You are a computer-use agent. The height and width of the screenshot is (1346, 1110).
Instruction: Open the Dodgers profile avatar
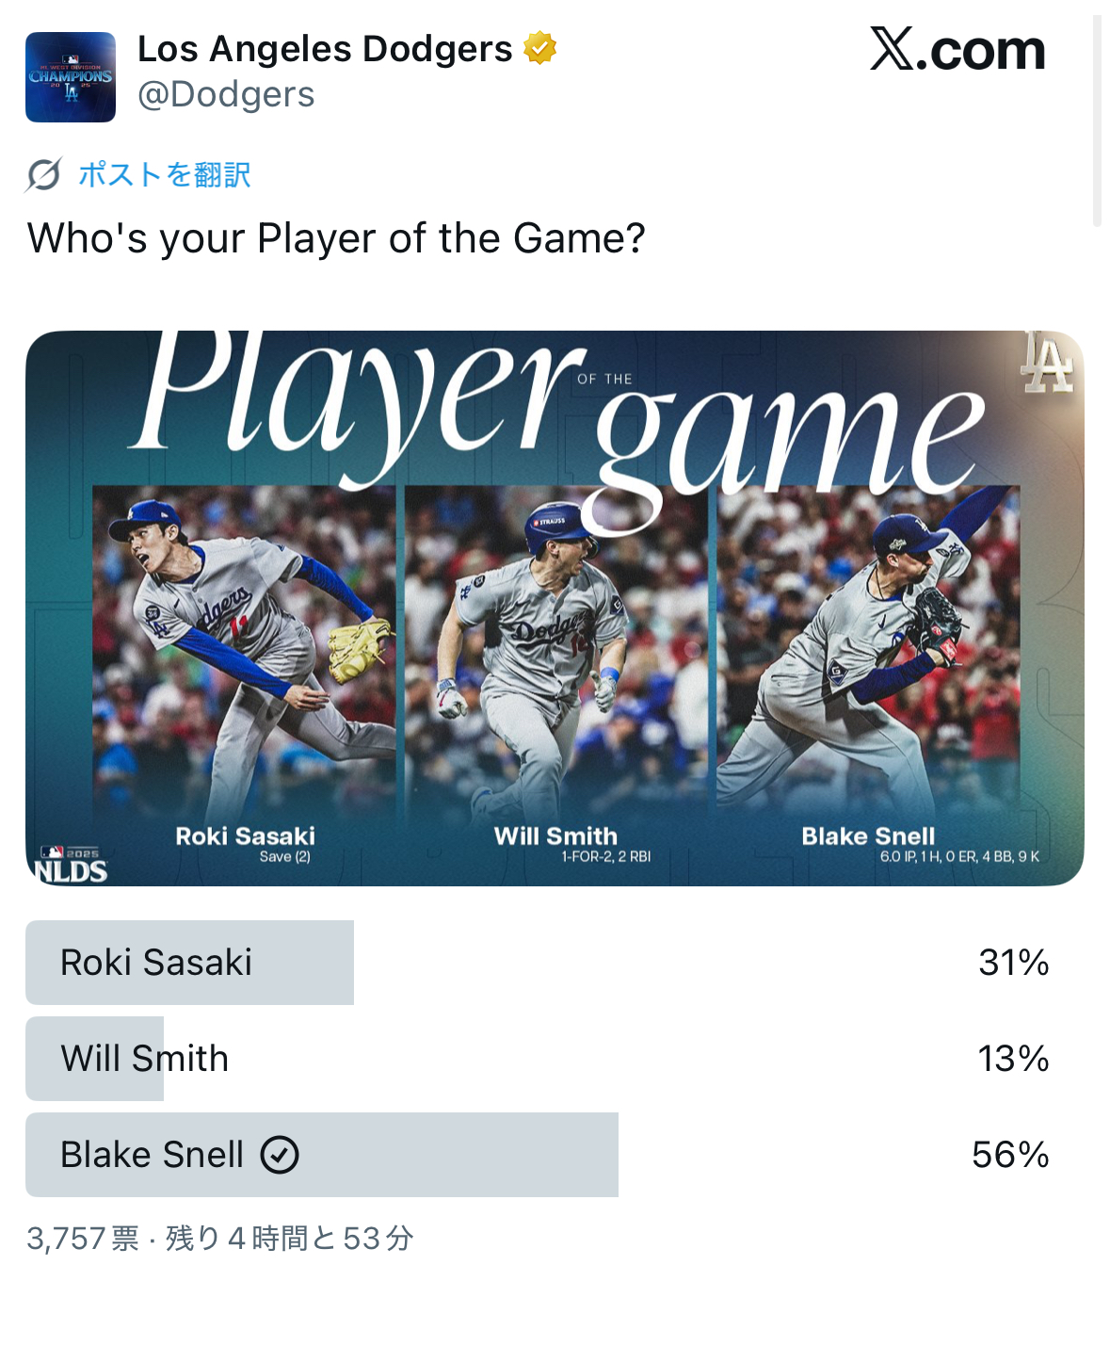pos(71,77)
